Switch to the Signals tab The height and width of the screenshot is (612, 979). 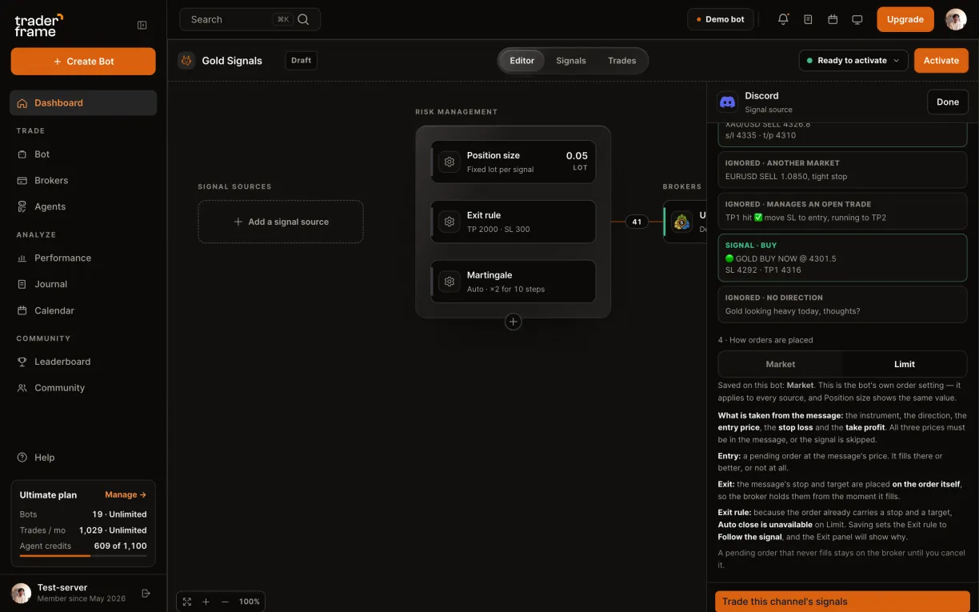[x=571, y=61]
